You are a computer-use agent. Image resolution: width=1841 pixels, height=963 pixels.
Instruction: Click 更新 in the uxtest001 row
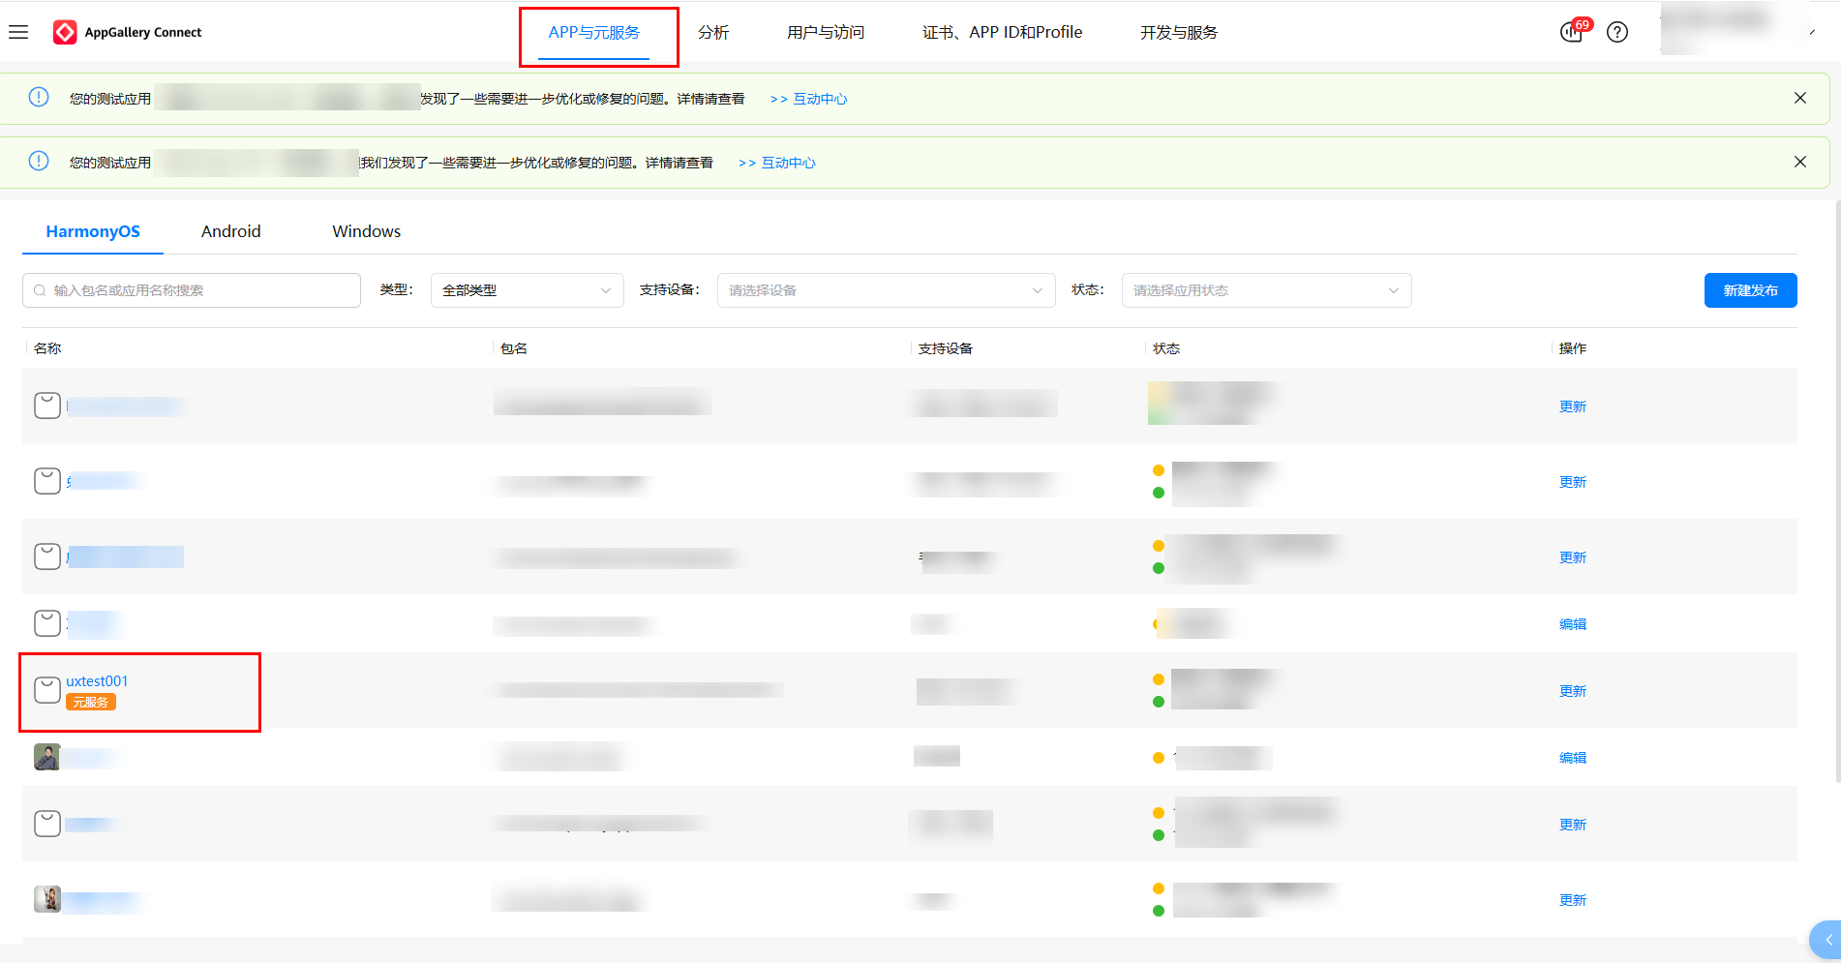1572,691
